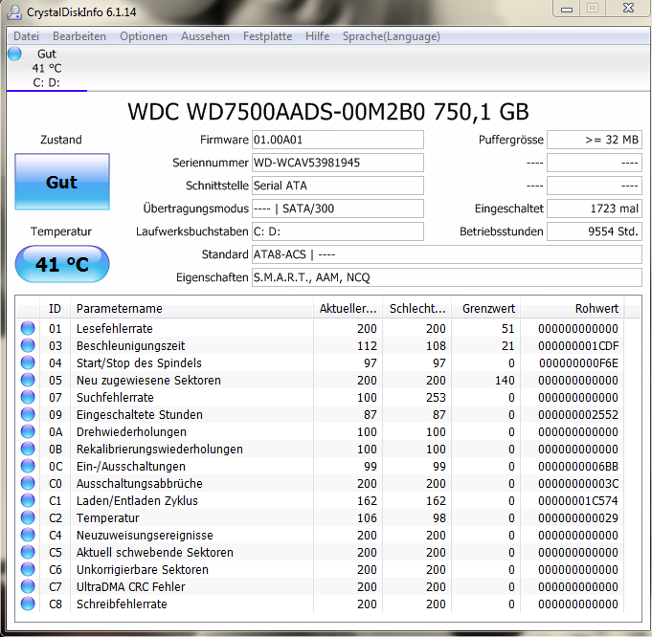Click status orb for Start/Stop des Spindels
652x637 pixels.
28,362
